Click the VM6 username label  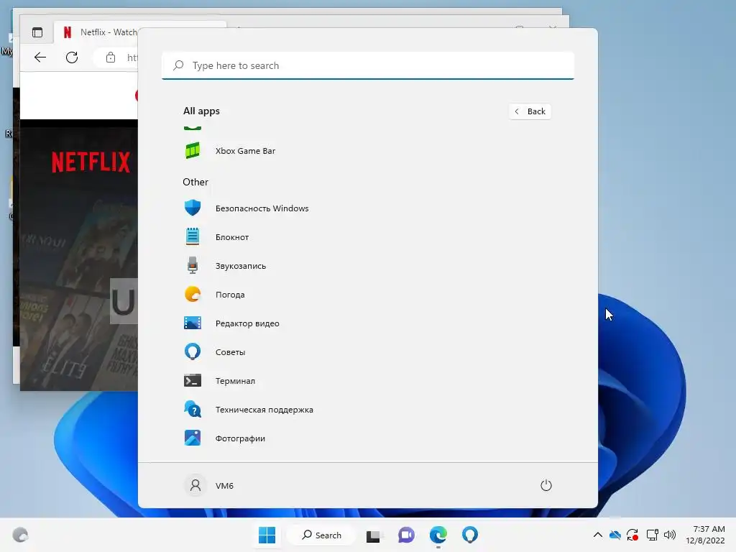tap(224, 486)
